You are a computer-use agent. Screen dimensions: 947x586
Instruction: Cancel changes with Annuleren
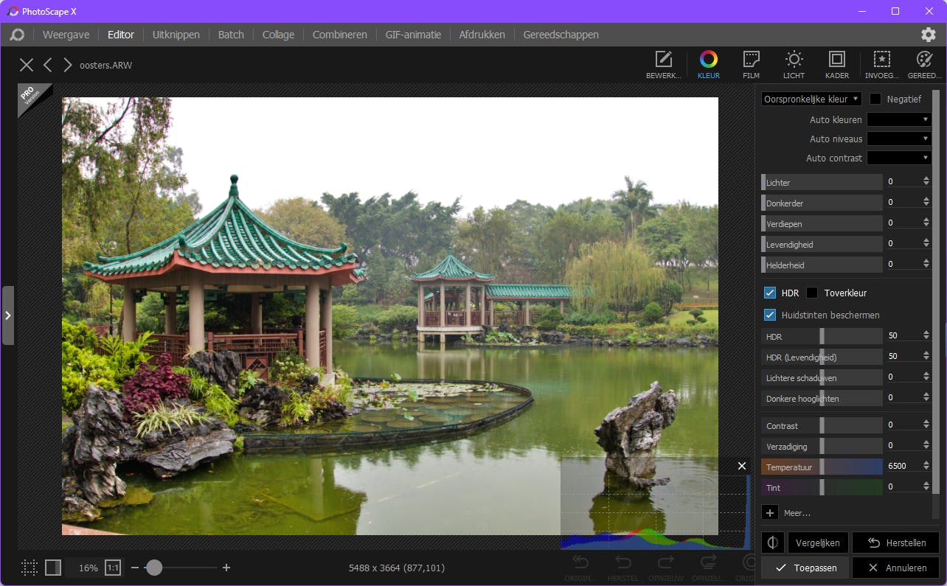(x=896, y=568)
